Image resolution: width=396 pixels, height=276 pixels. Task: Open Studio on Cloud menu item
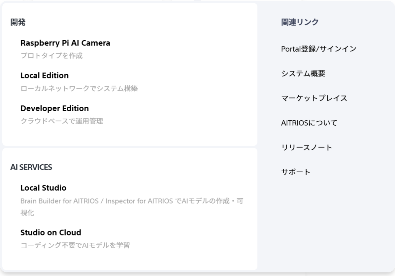click(50, 233)
